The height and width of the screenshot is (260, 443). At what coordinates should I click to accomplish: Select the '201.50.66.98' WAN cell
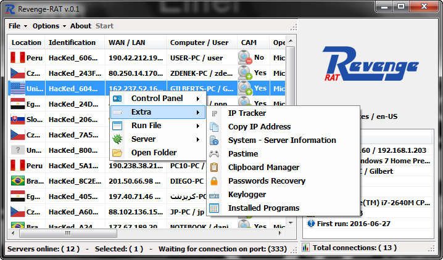pos(136,181)
